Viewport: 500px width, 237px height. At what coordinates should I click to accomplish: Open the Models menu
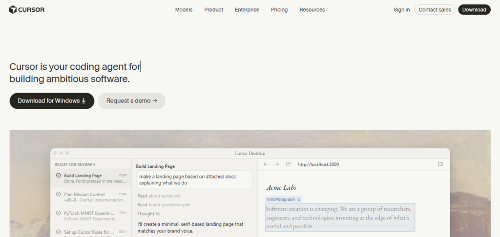184,10
